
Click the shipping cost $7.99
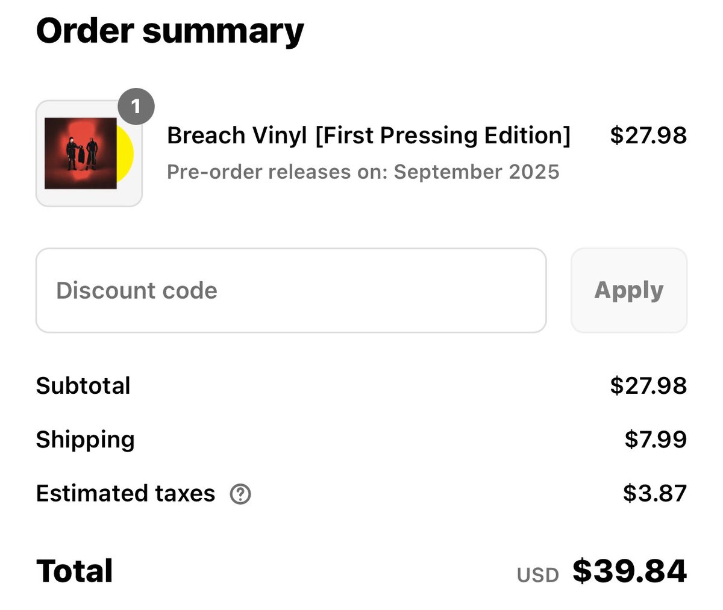tap(656, 440)
